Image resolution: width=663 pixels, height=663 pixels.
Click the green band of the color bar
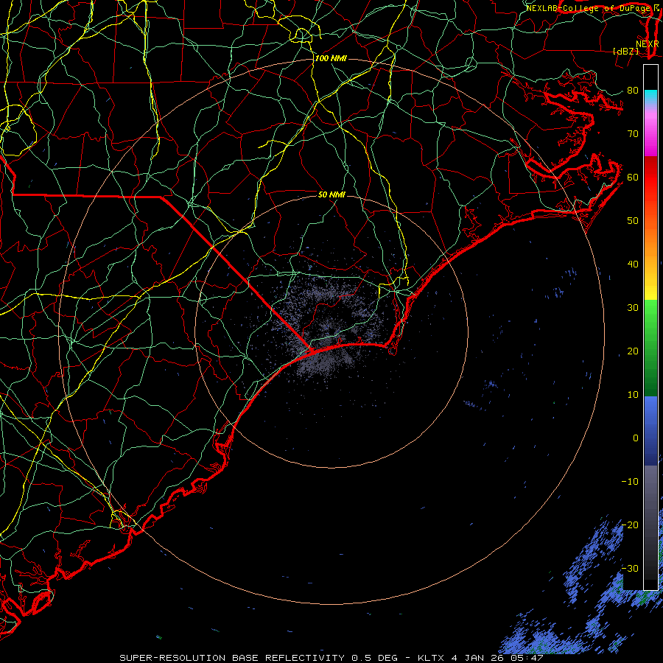tap(650, 348)
